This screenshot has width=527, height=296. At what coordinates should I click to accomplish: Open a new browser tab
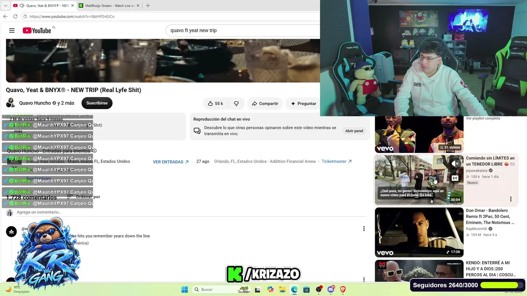(148, 6)
